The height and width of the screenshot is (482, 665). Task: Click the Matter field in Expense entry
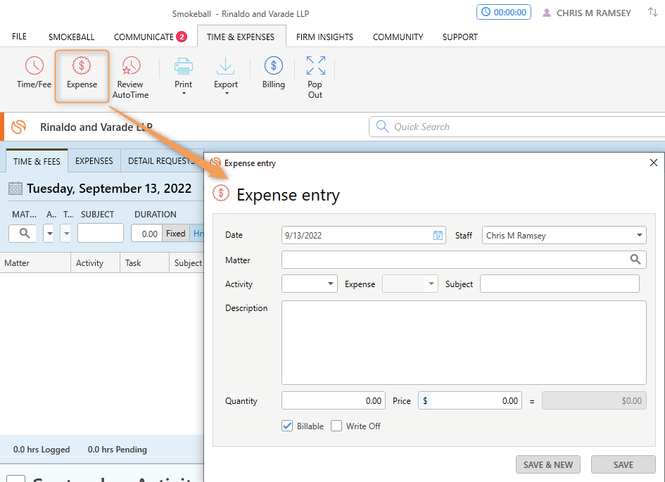[x=464, y=260]
